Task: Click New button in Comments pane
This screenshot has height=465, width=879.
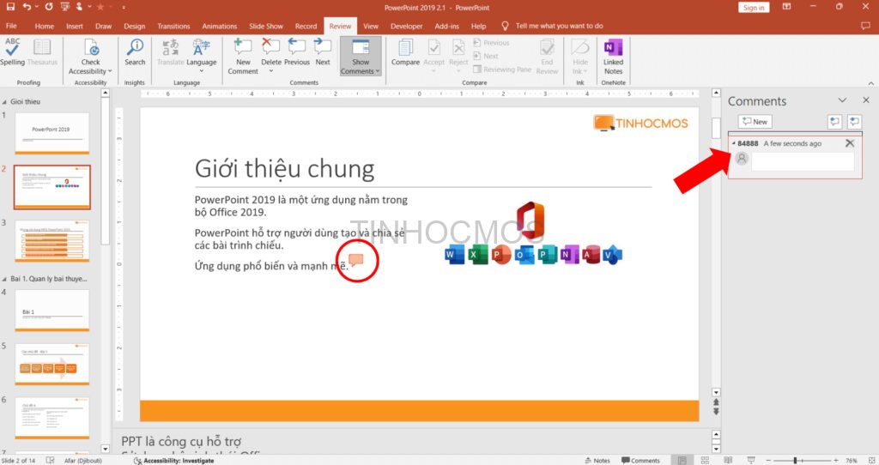Action: pos(755,122)
